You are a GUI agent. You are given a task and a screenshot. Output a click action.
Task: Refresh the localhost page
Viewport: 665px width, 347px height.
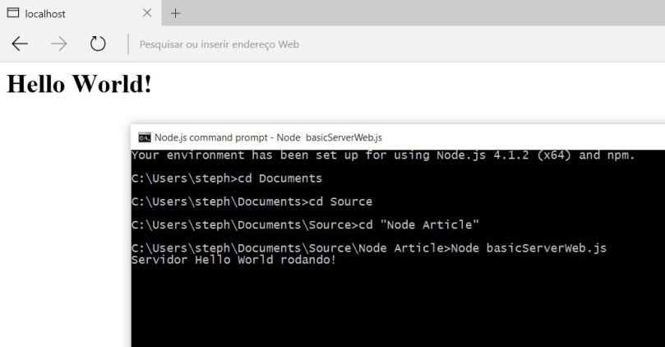click(98, 44)
